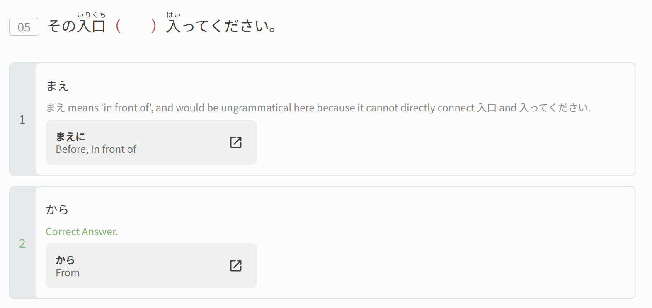Click the から answer heading
Screen dimensions: 652x308
[57, 209]
